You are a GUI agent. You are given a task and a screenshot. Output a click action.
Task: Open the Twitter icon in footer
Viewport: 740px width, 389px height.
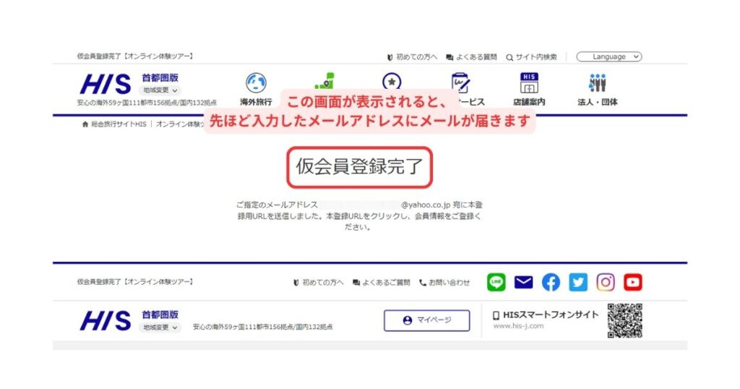coord(578,282)
